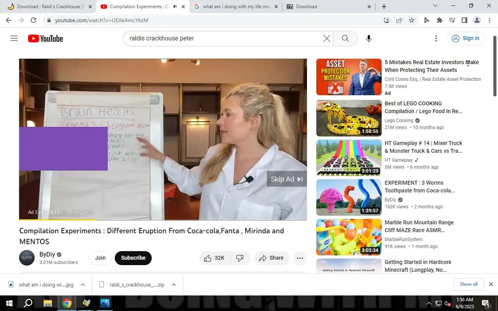Click the address bar URL
Image resolution: width=498 pixels, height=311 pixels.
(x=102, y=20)
